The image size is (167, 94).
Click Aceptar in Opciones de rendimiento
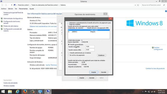[82, 78]
